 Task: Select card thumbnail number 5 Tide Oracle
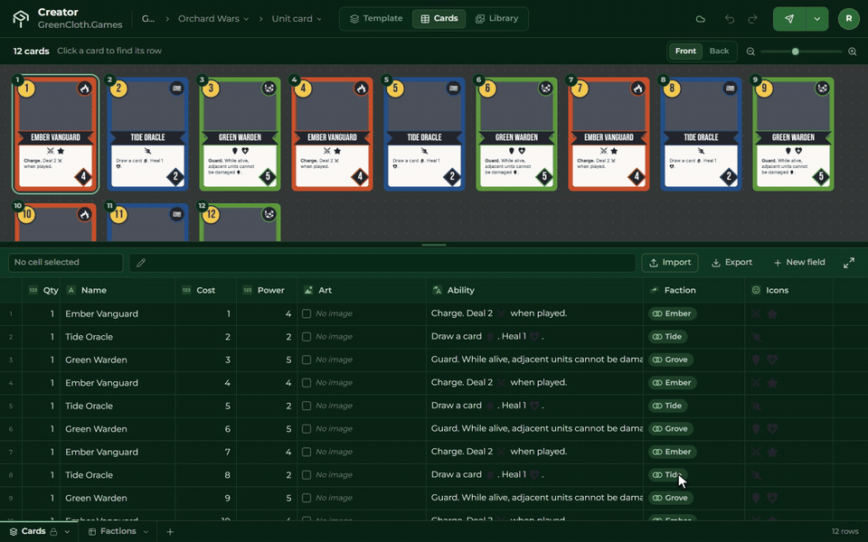pos(425,135)
